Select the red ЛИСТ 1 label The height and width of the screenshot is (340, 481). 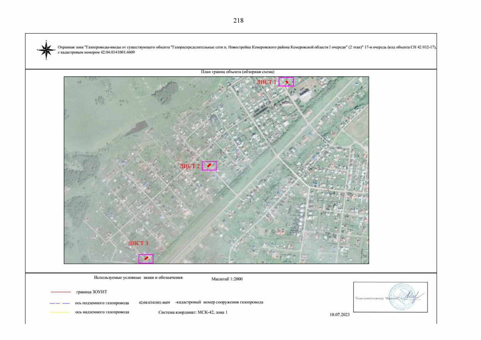pyautogui.click(x=266, y=82)
